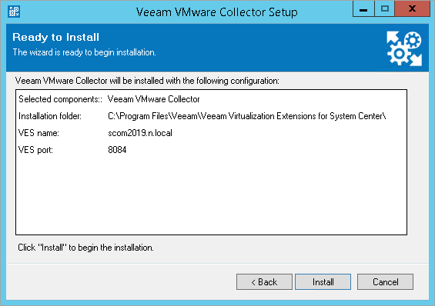Viewport: 435px width, 306px height.
Task: Cancel the Veeam Collector setup
Action: pyautogui.click(x=385, y=282)
